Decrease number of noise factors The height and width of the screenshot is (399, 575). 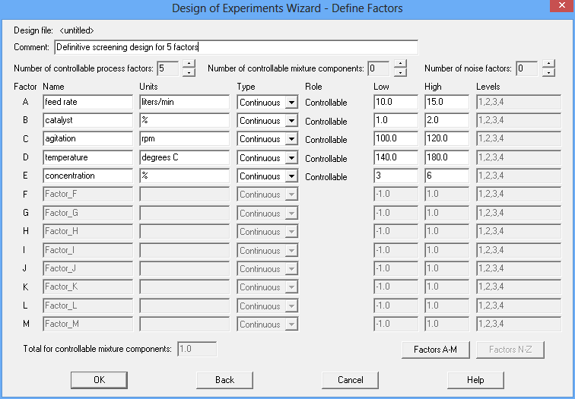click(x=548, y=73)
